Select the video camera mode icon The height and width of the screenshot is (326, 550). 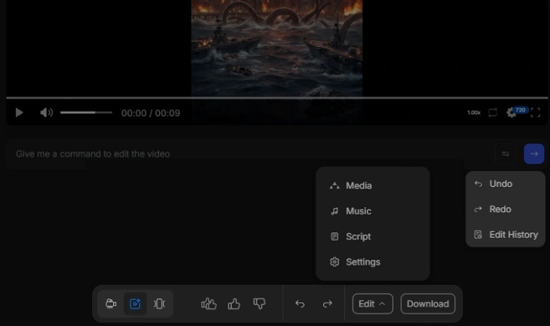[111, 304]
